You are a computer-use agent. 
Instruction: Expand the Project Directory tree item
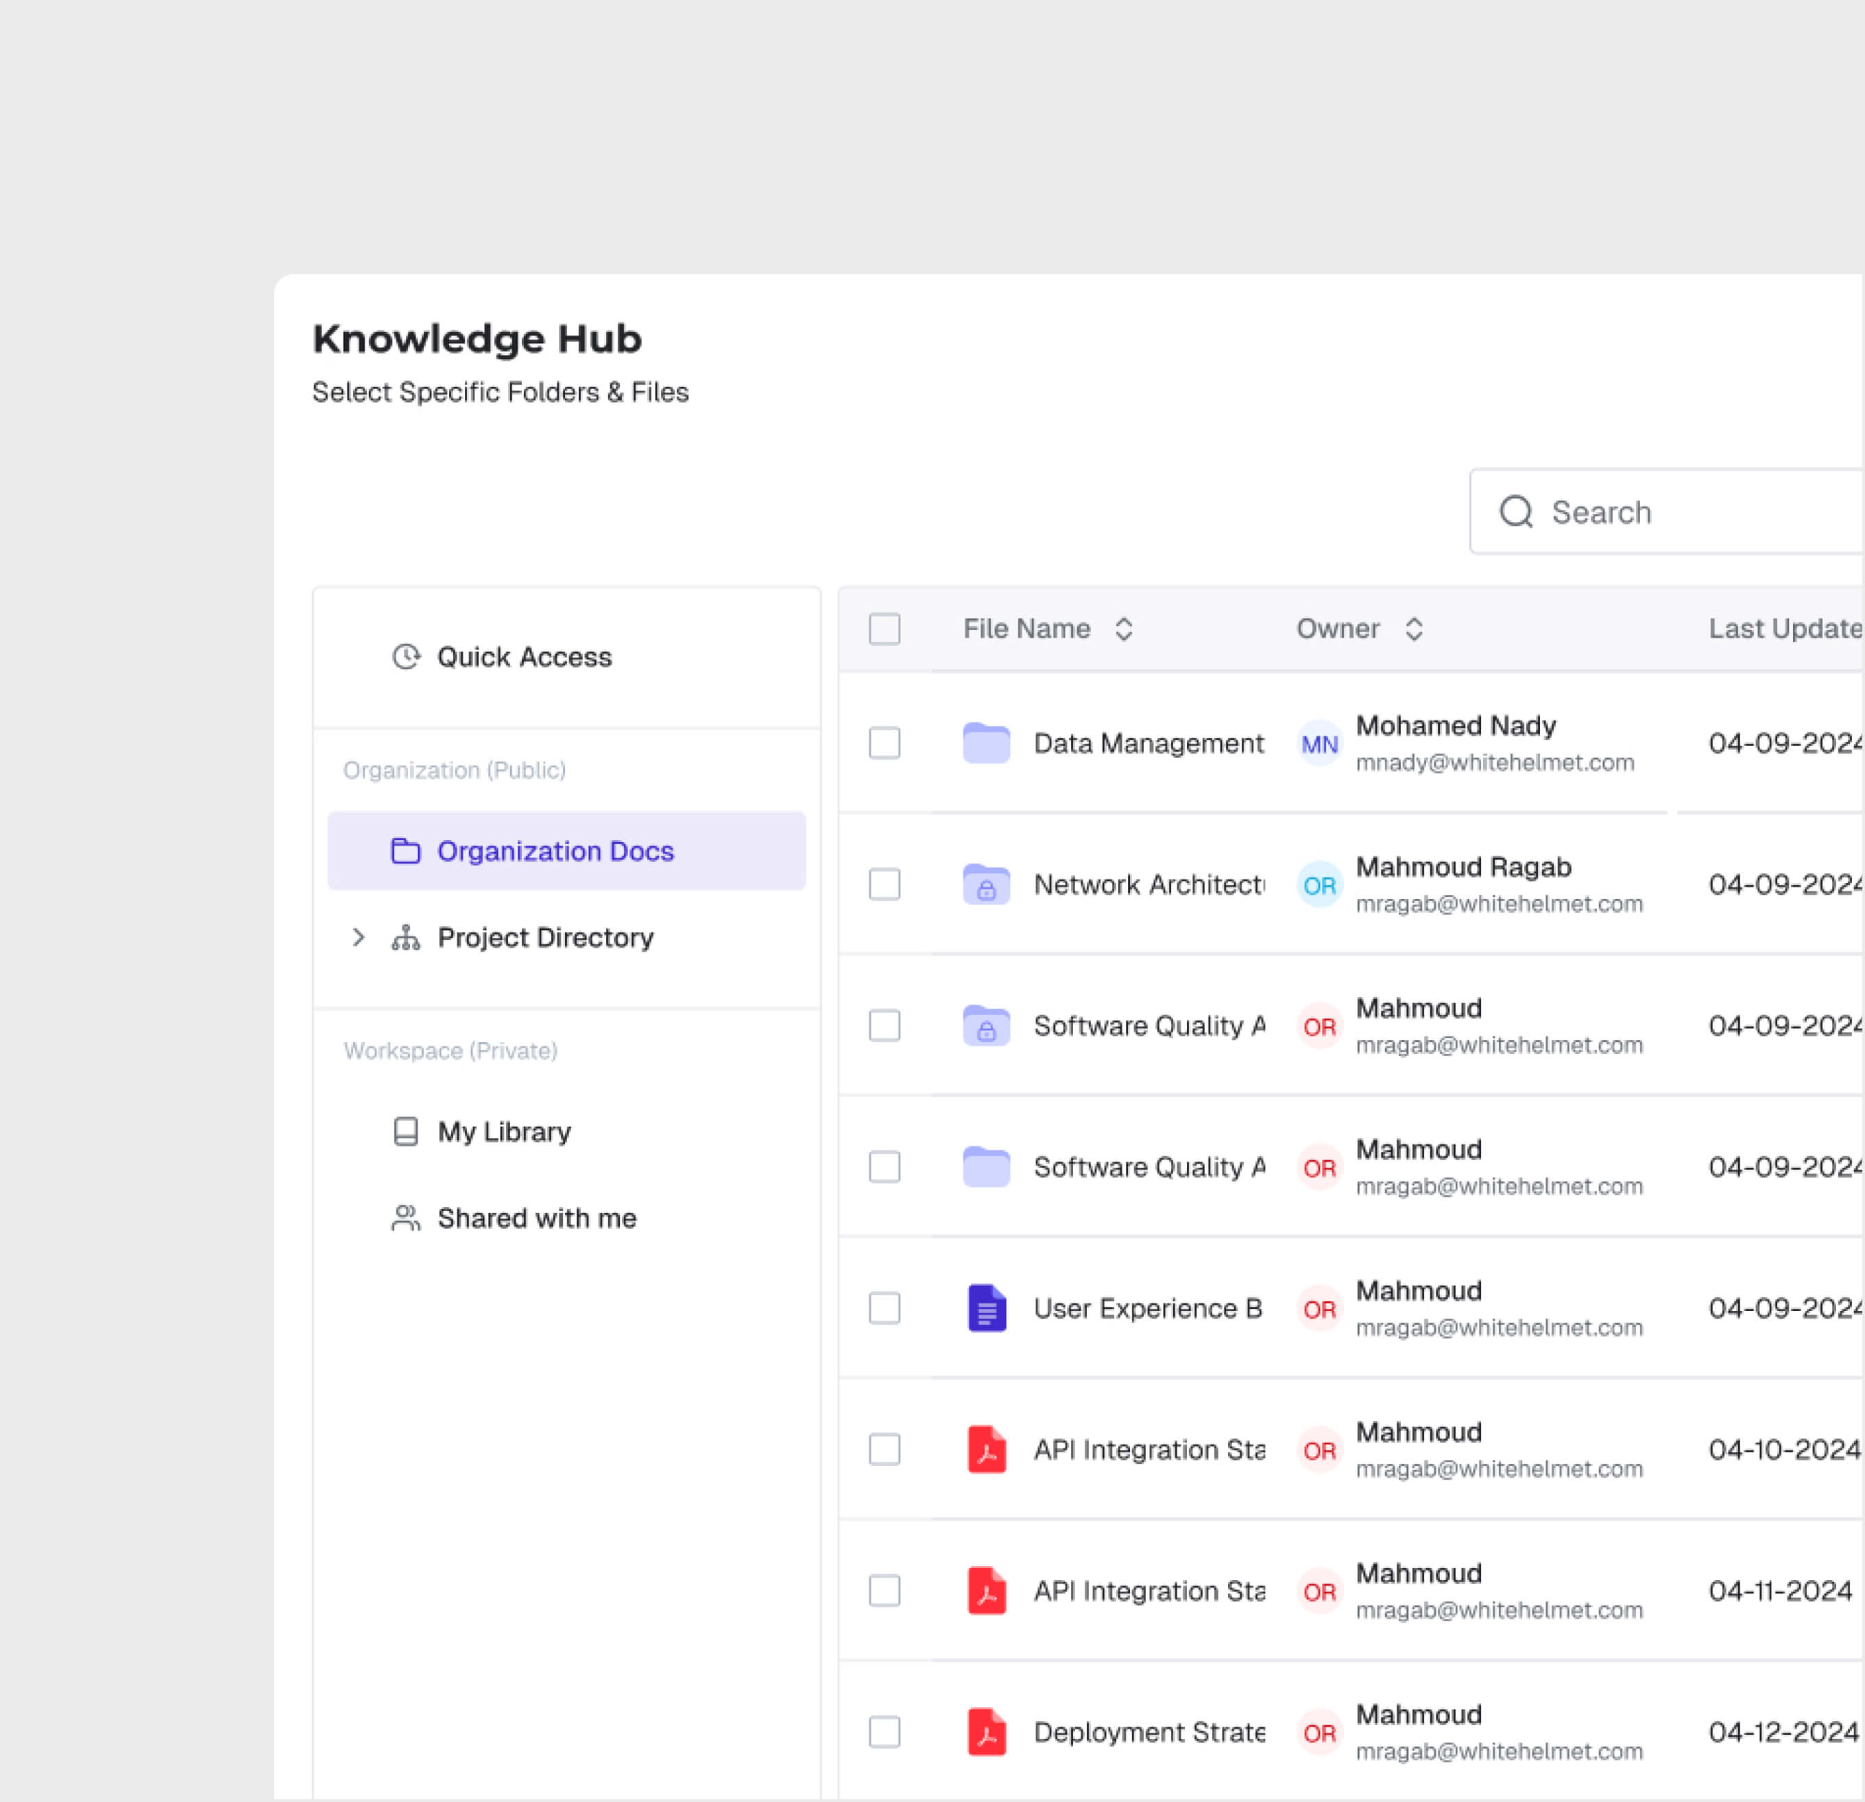(359, 937)
